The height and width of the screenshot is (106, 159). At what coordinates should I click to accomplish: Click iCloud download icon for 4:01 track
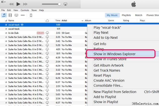click(x=47, y=49)
